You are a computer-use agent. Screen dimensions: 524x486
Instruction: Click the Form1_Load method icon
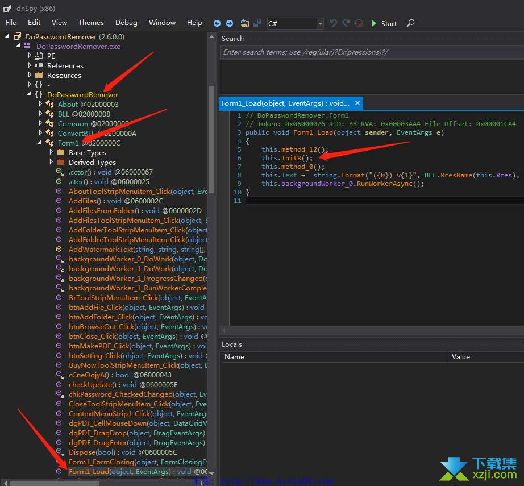tap(59, 472)
